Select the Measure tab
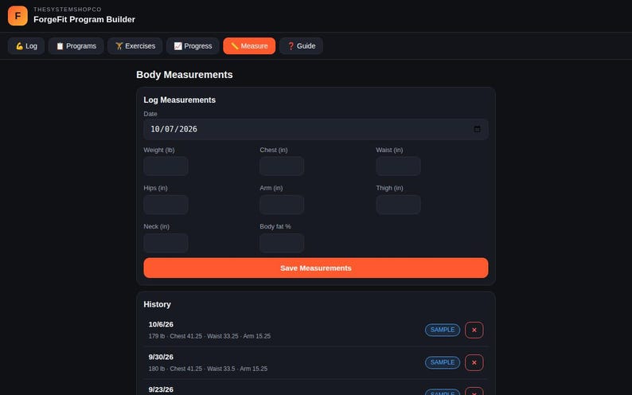 249,46
